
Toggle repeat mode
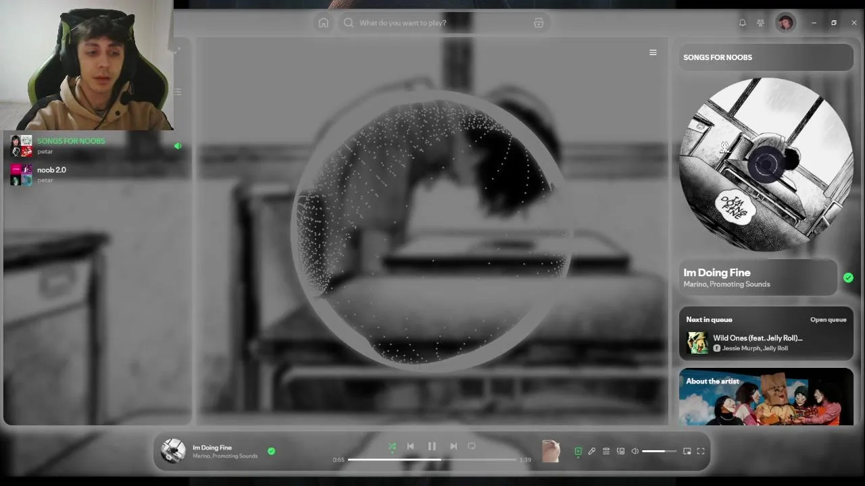[x=472, y=446]
